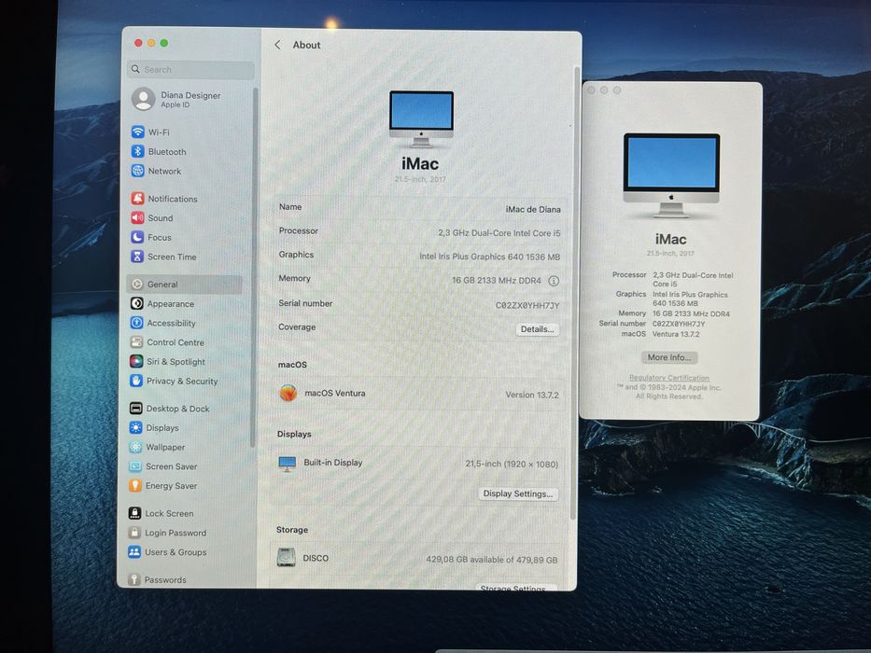
Task: Open the Login Password icon
Action: 134,533
